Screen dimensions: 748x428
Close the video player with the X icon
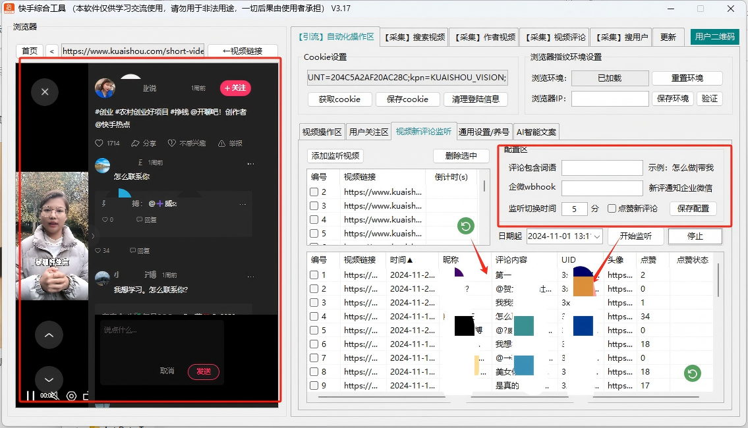[x=45, y=92]
